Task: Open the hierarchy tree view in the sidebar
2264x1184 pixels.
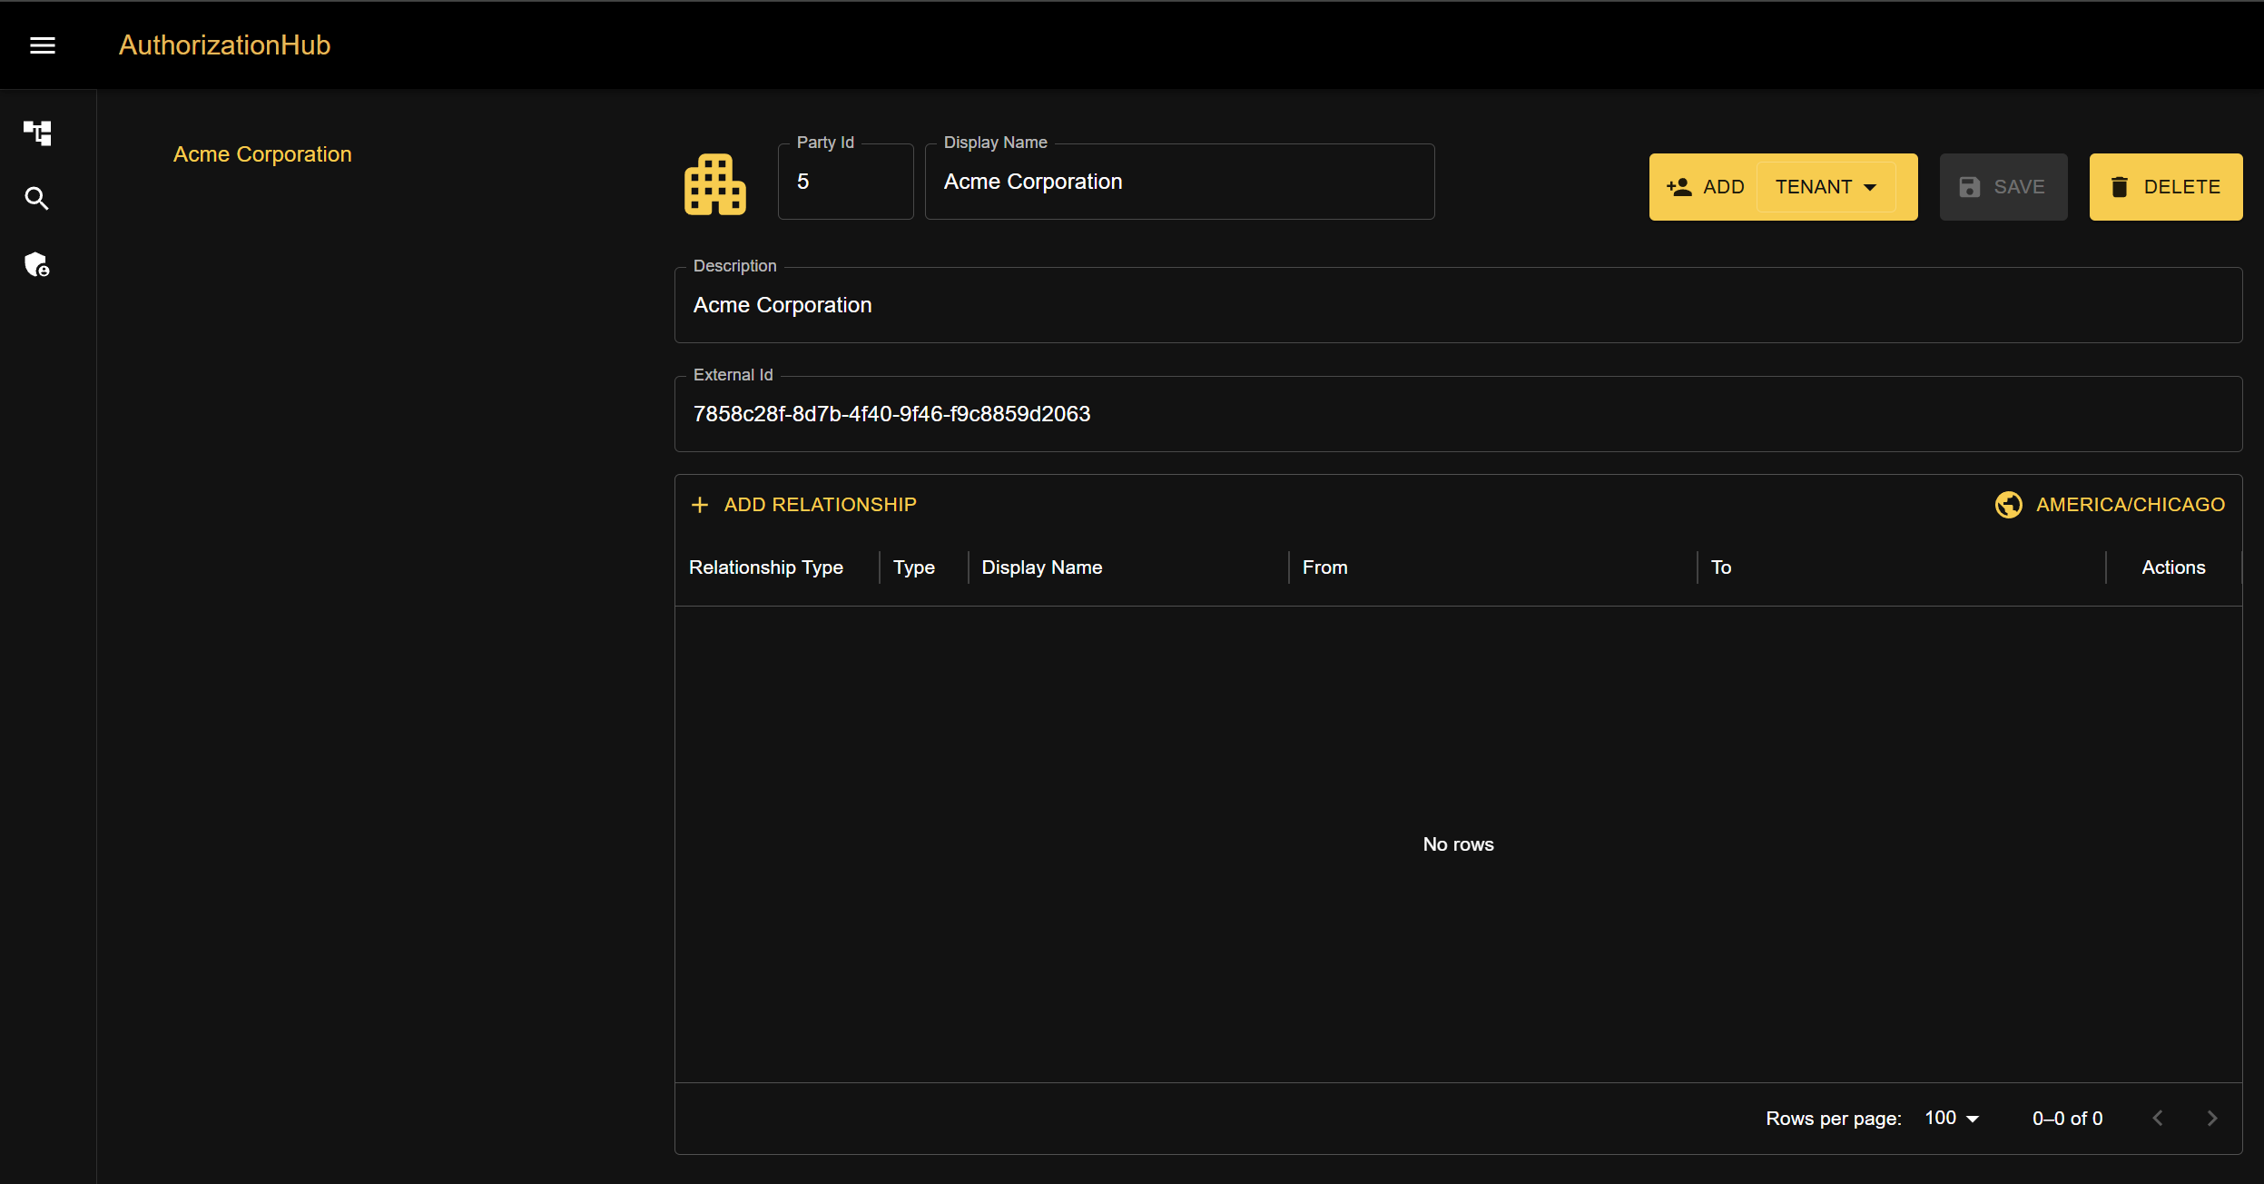Action: coord(37,133)
